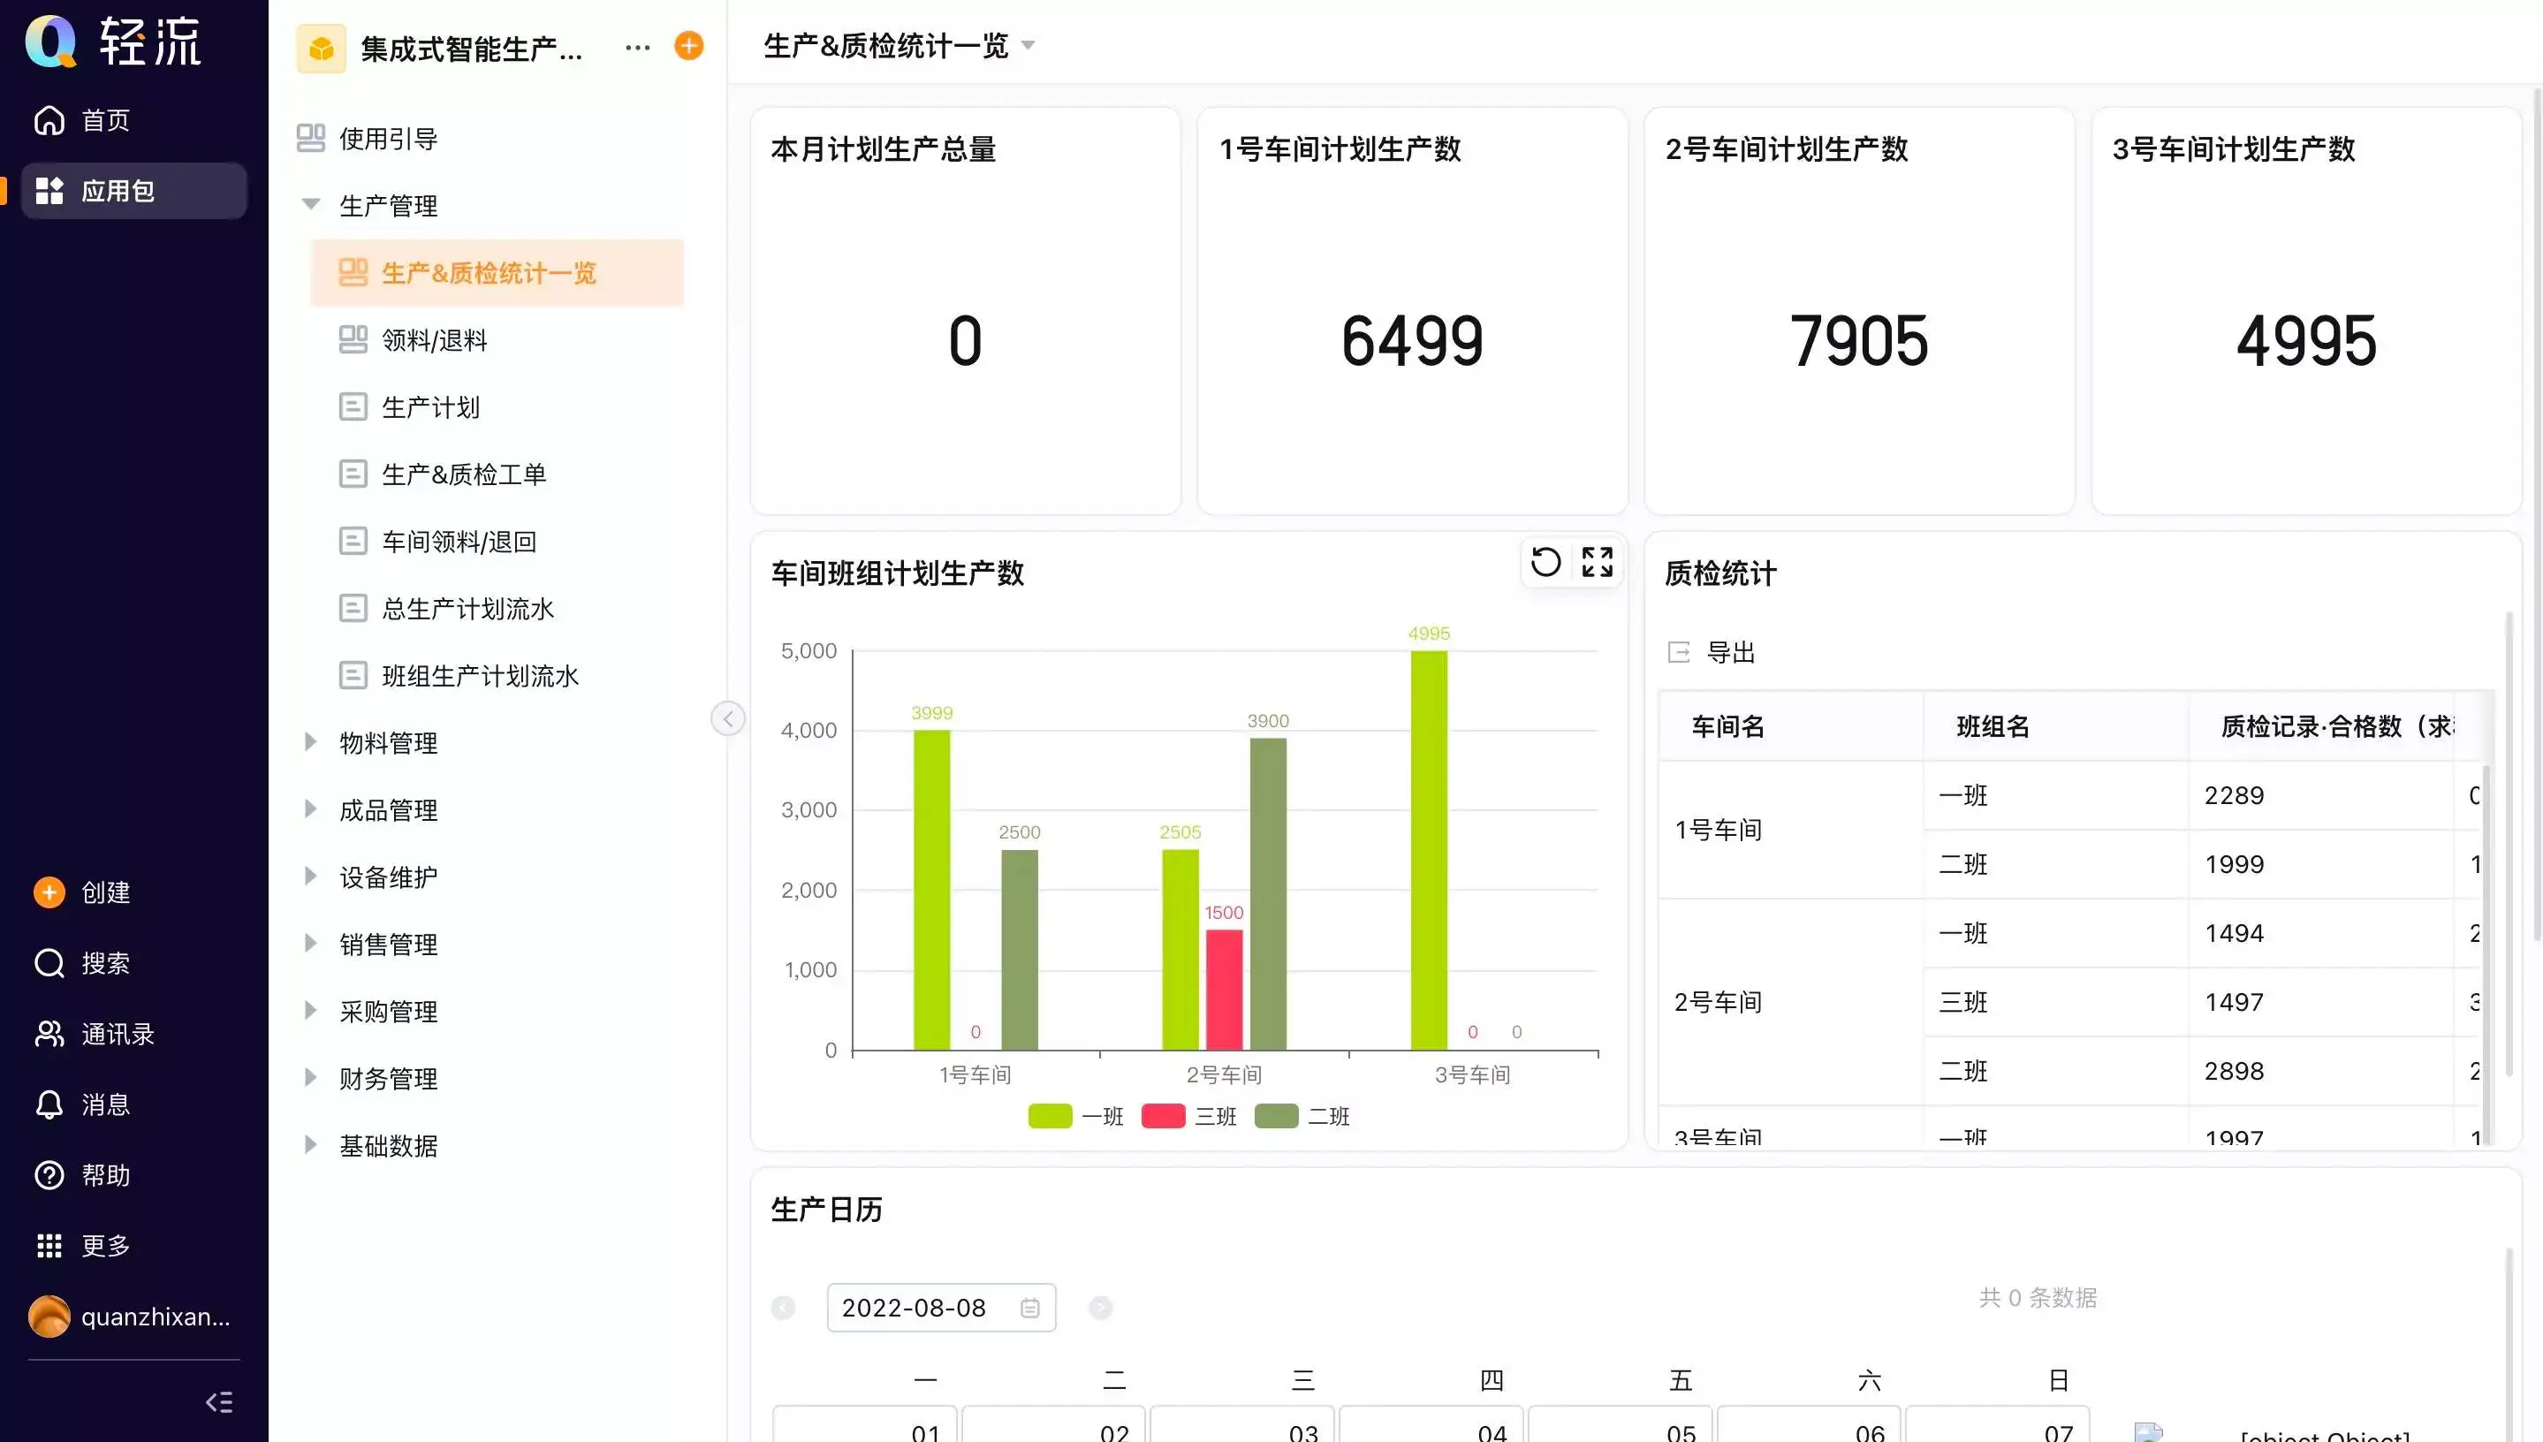Click the orange plus icon beside the app title
2543x1442 pixels.
click(x=688, y=46)
